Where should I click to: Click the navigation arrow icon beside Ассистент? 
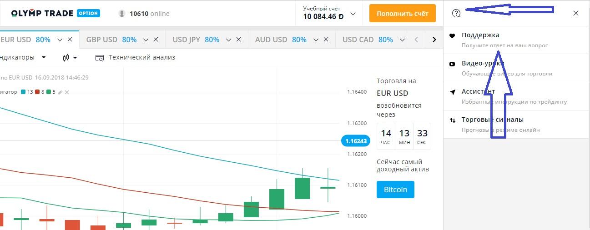tap(452, 92)
